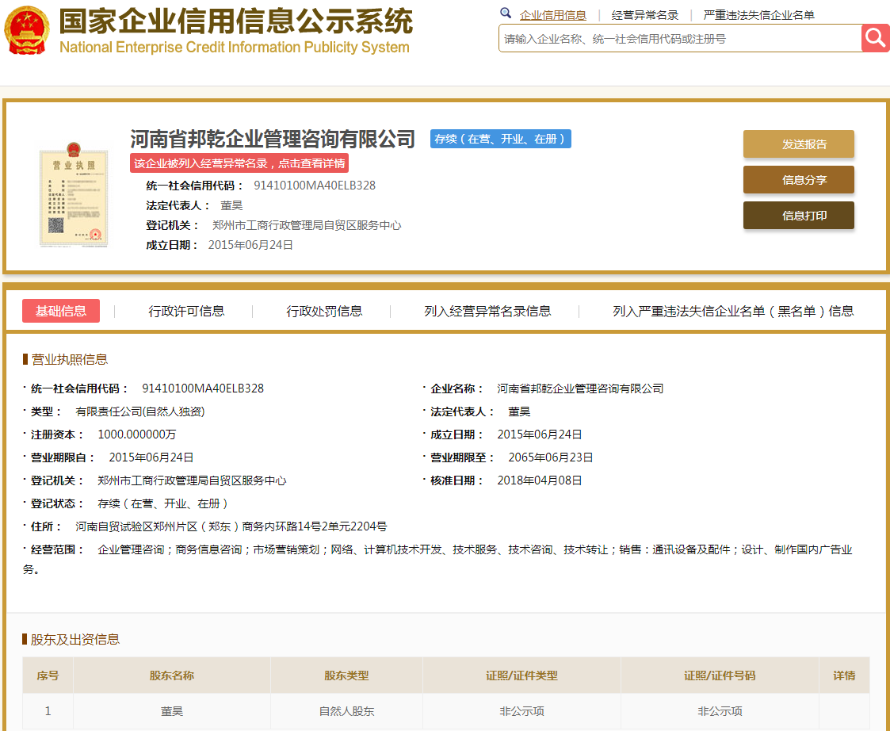The height and width of the screenshot is (731, 890).
Task: Select the 基础信息 tab
Action: [x=60, y=311]
